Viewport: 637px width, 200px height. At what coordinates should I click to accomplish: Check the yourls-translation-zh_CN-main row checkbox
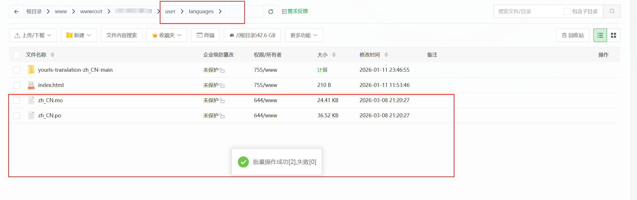17,70
